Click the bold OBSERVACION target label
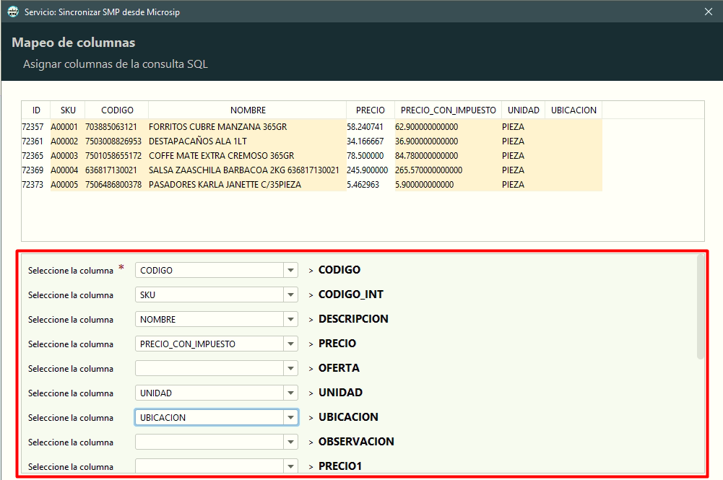The image size is (723, 480). (356, 441)
